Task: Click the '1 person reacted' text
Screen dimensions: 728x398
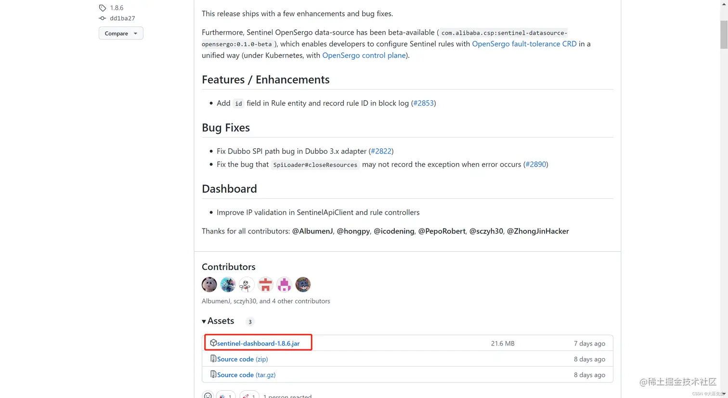Action: click(287, 396)
